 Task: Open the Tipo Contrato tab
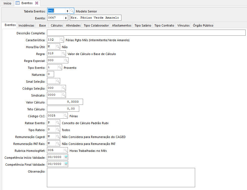(164, 25)
